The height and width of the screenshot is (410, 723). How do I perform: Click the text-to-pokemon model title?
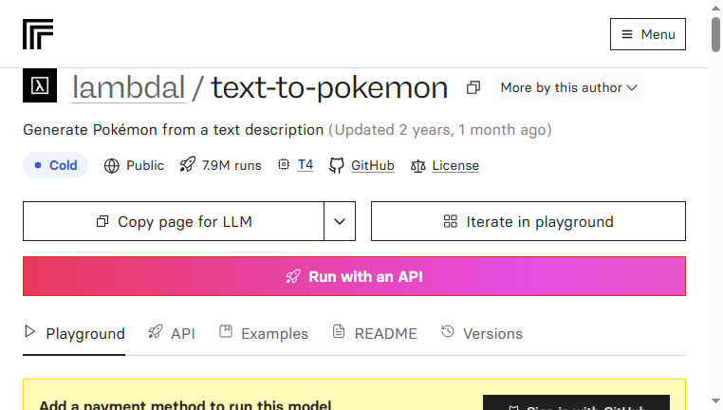pyautogui.click(x=329, y=87)
